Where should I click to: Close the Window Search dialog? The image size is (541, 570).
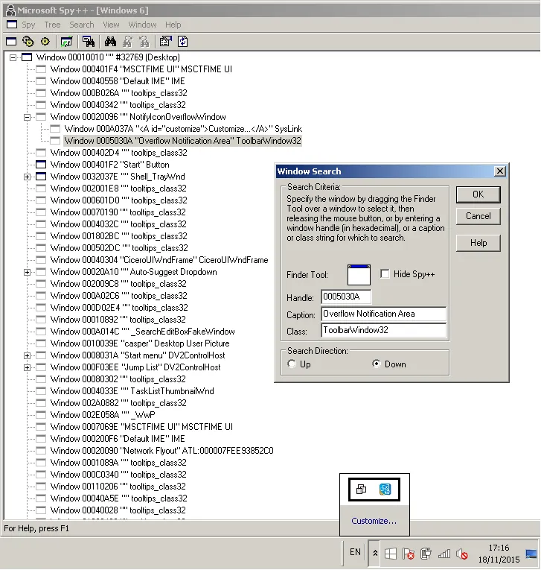[x=500, y=171]
